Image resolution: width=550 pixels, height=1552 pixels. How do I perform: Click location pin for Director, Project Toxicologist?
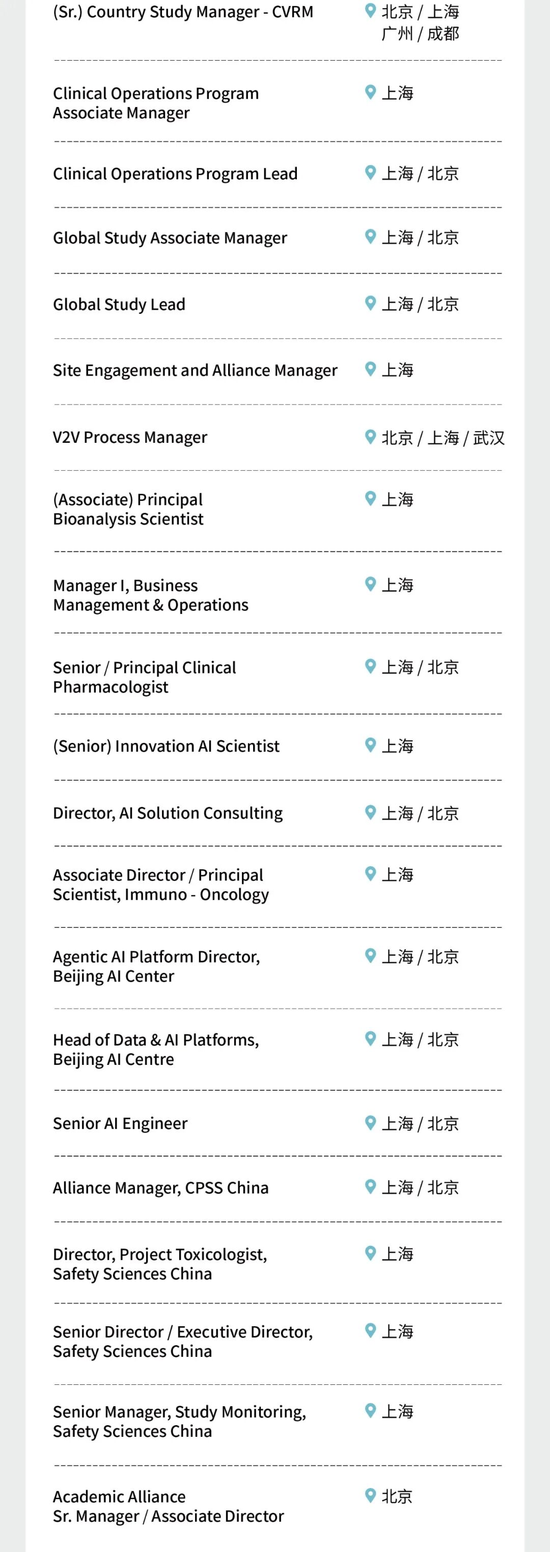click(370, 1253)
